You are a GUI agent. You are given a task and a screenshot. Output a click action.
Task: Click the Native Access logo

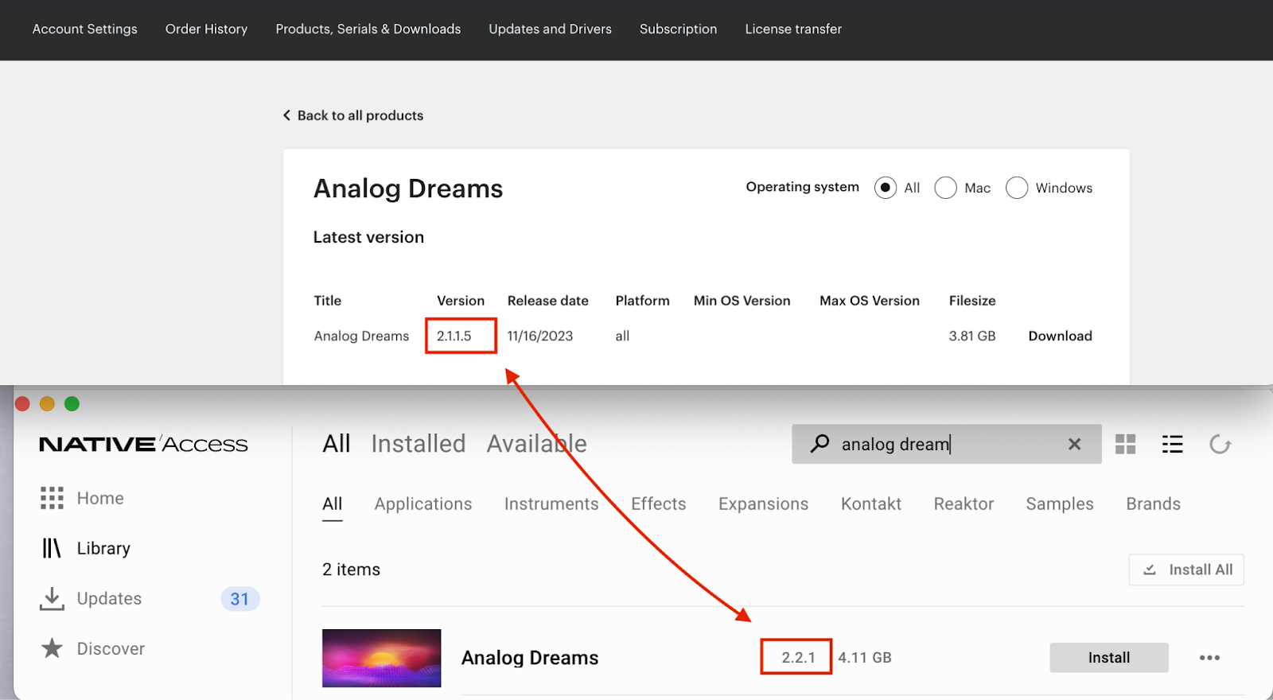coord(143,444)
